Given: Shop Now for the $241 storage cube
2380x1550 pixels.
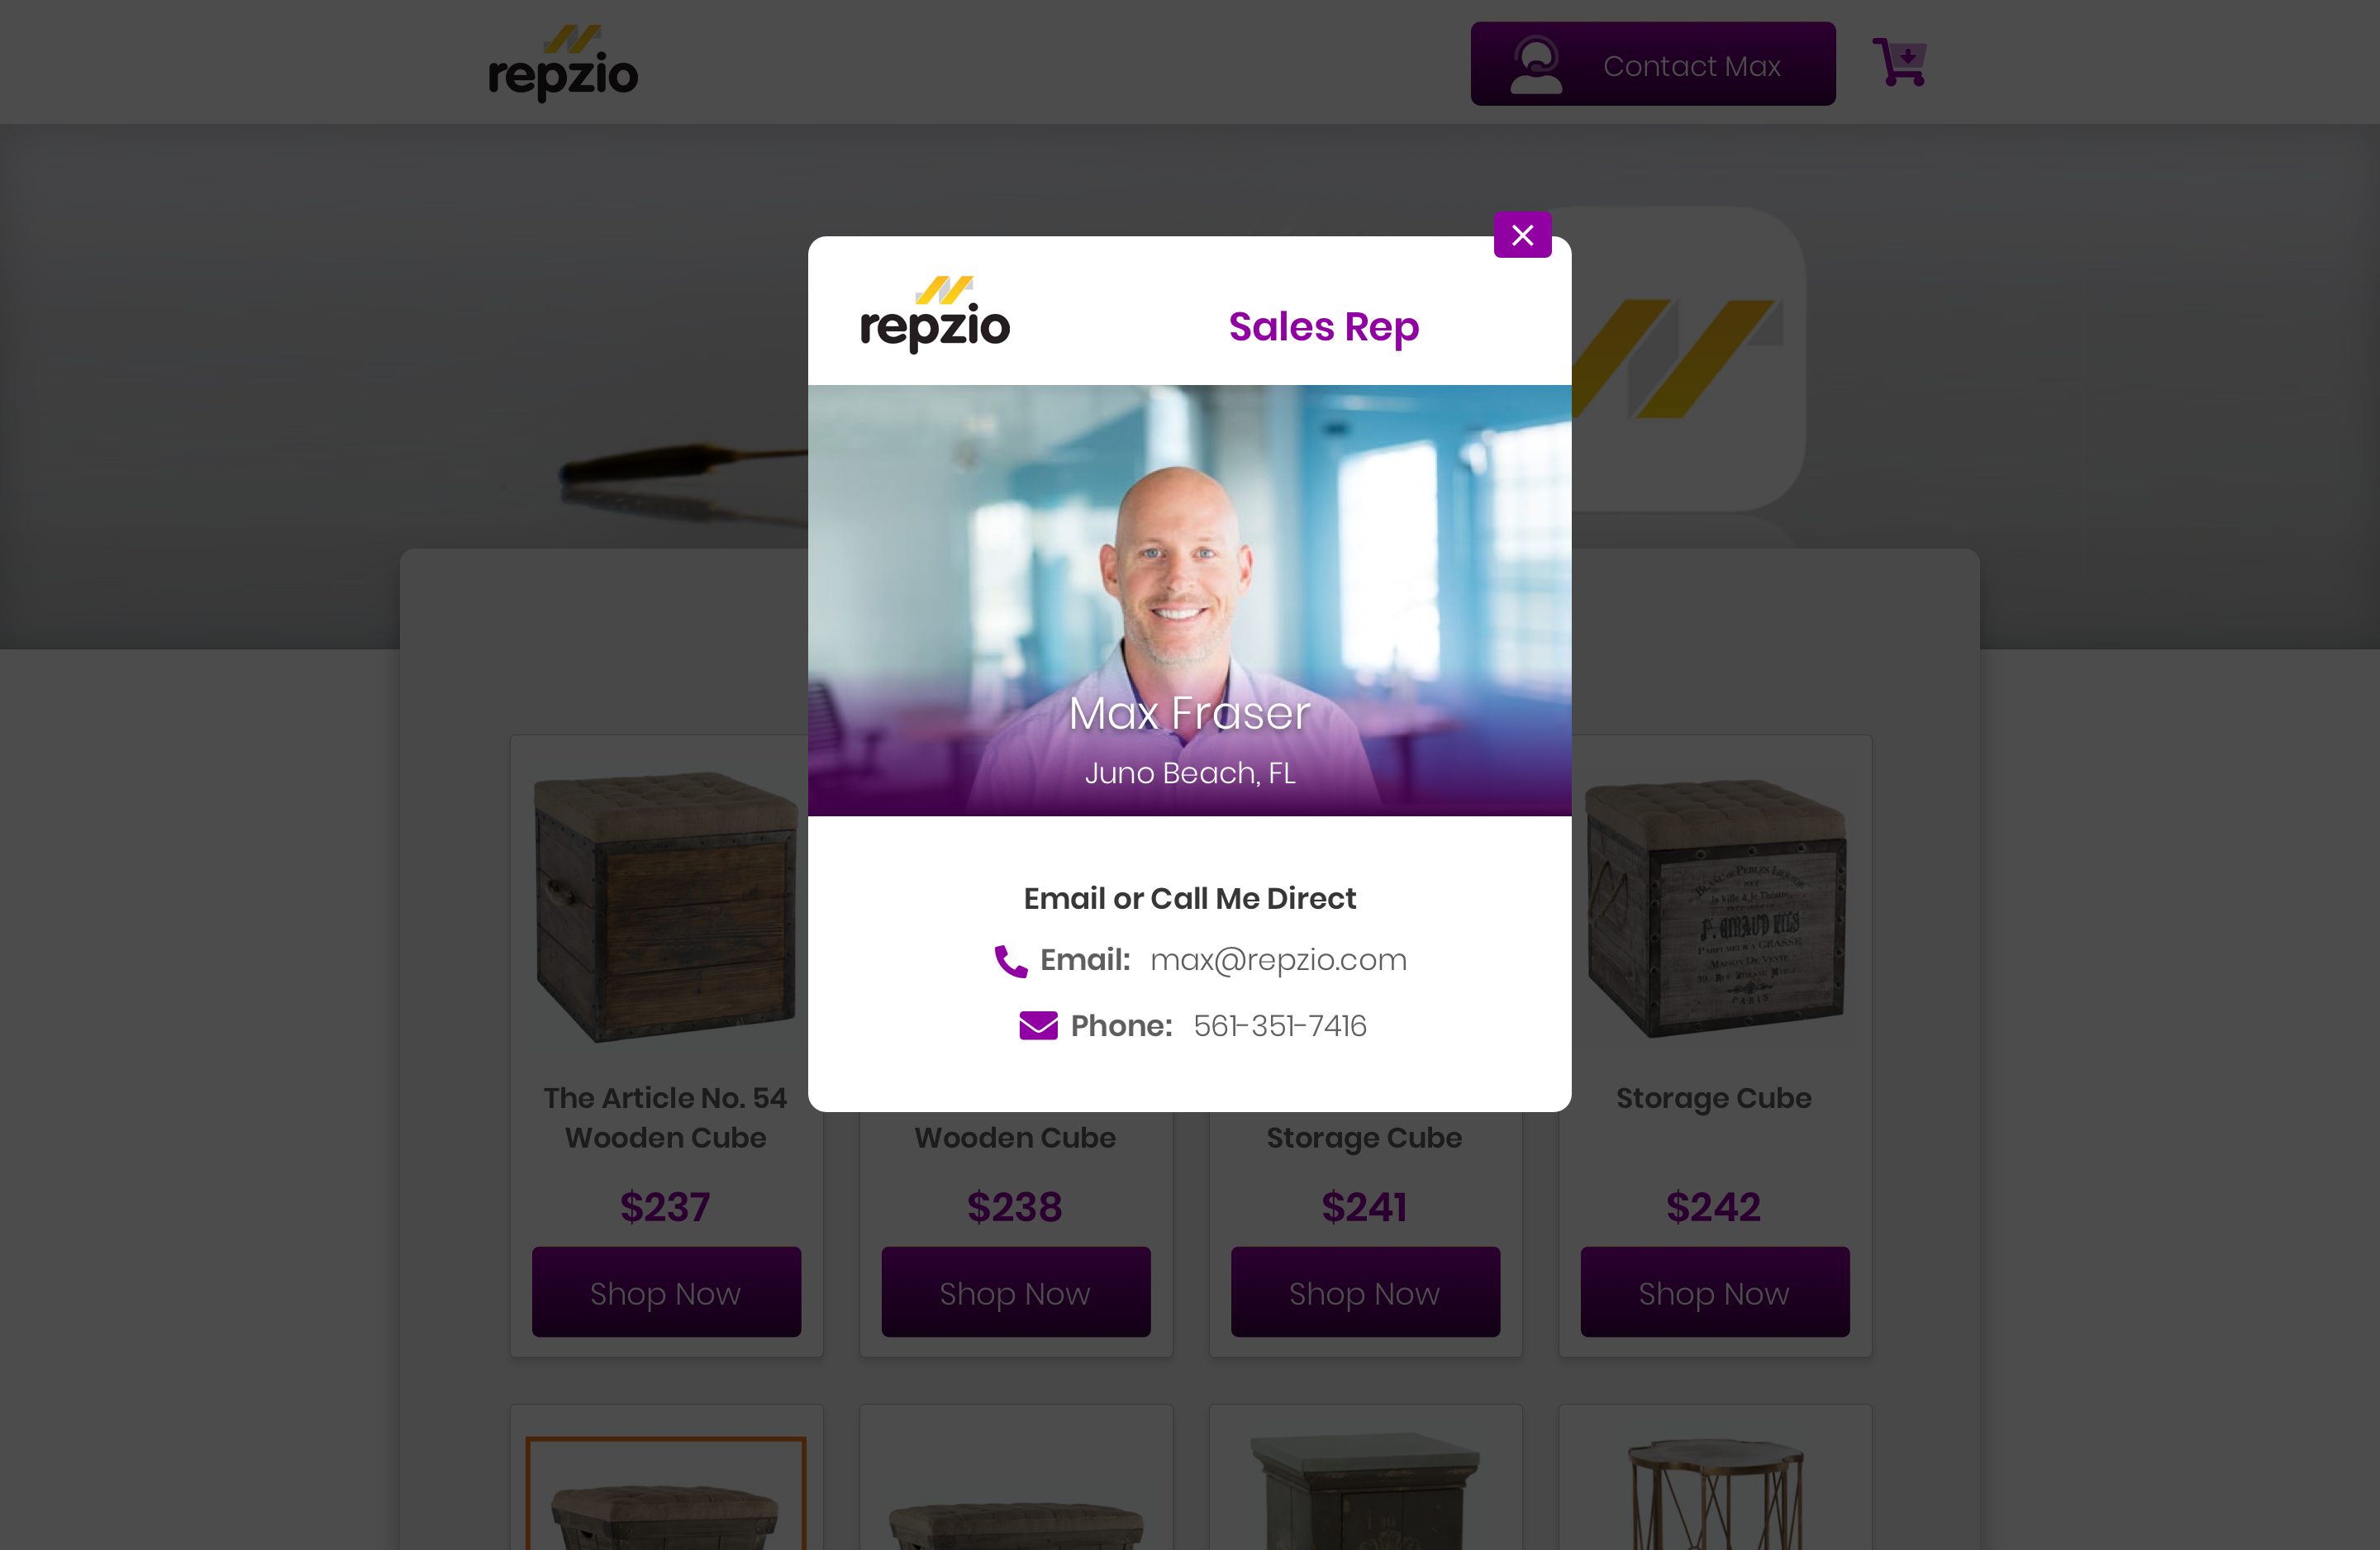Looking at the screenshot, I should click(1365, 1292).
